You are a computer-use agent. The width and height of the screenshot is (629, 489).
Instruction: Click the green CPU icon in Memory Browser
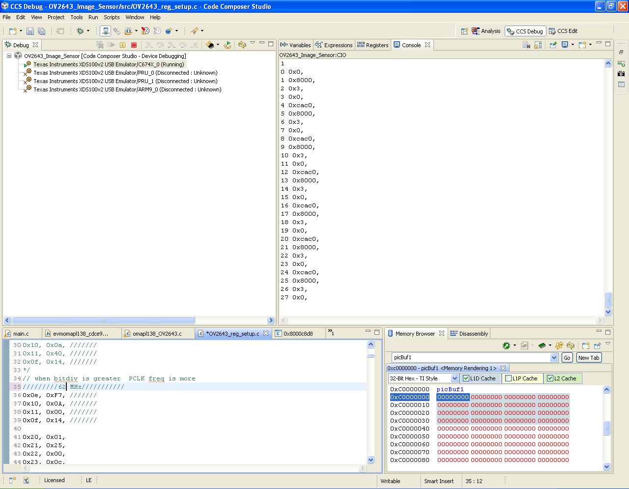507,345
